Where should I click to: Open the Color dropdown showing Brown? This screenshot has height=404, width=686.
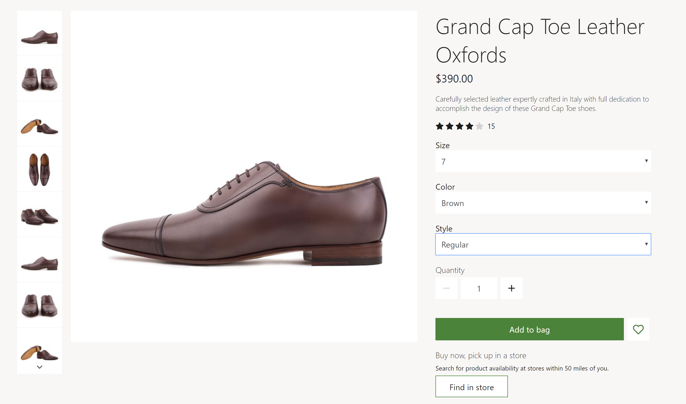point(543,203)
